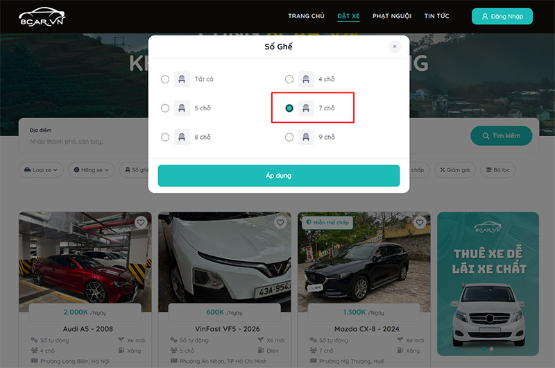Click the VinFast VF5 - 2026 title
Screen dimensions: 555x368
click(x=228, y=329)
